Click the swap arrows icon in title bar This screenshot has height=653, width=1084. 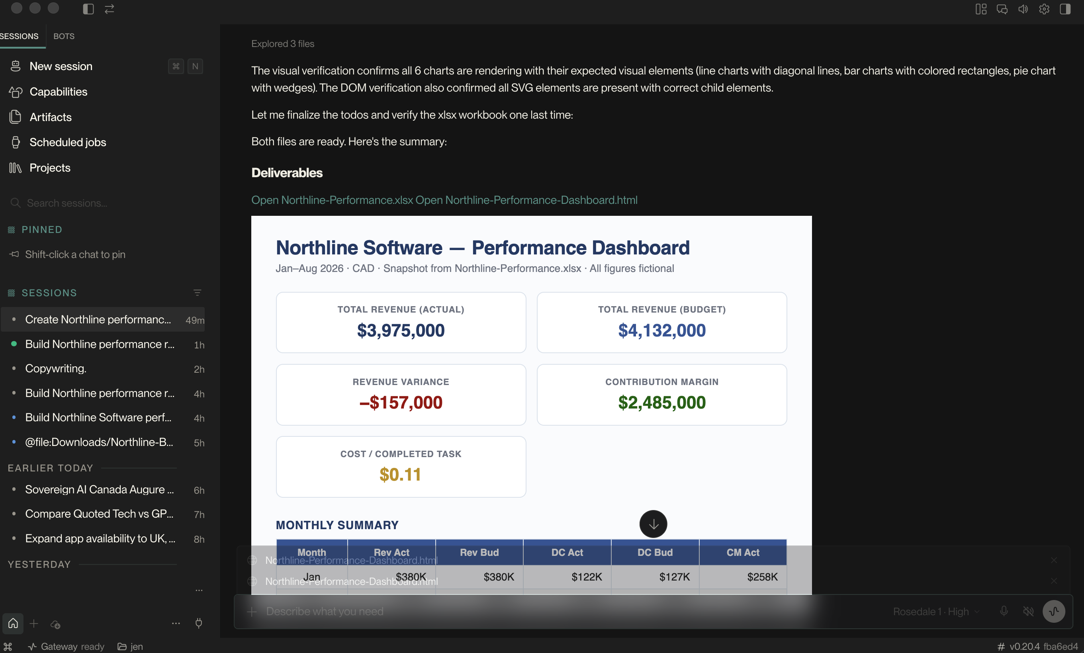click(110, 9)
